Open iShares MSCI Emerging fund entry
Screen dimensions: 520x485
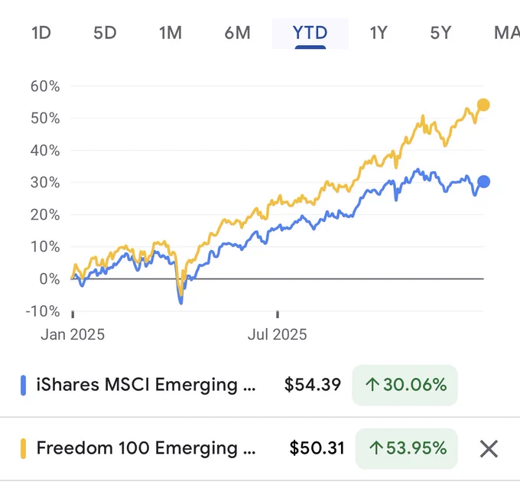(146, 385)
